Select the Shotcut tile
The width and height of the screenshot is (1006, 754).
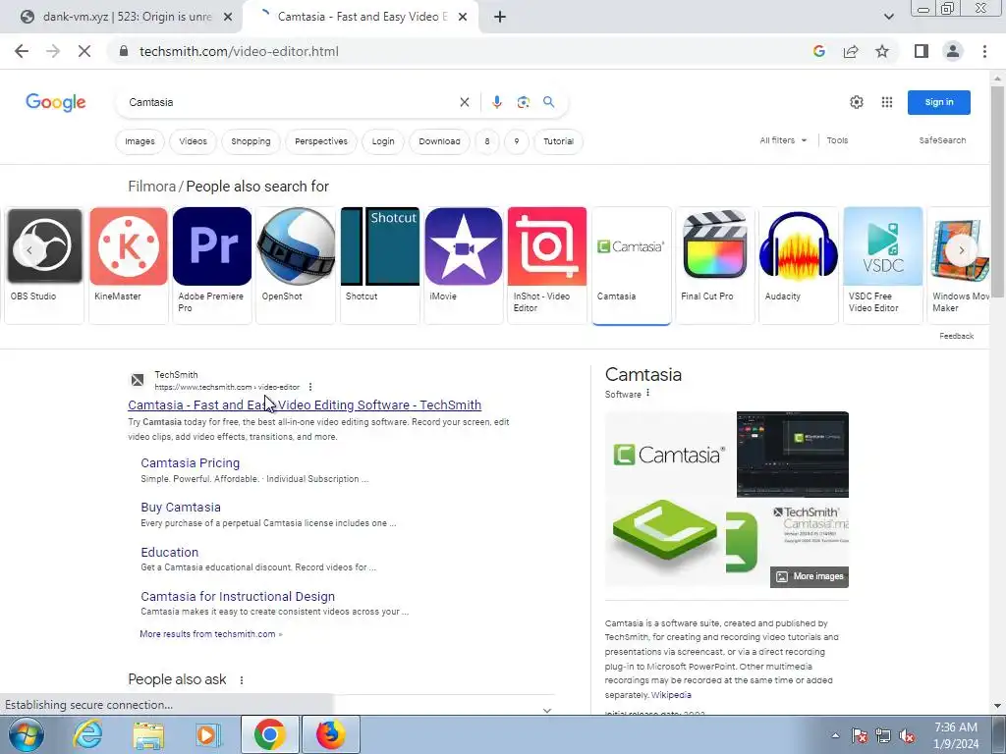pyautogui.click(x=380, y=265)
